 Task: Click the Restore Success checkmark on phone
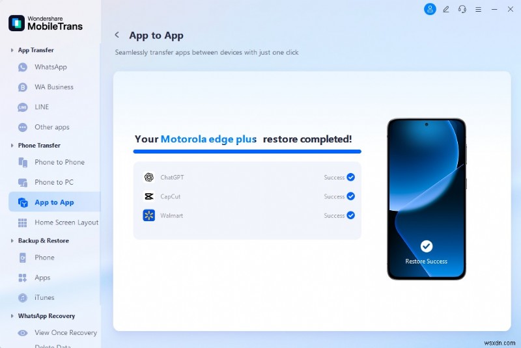tap(427, 246)
